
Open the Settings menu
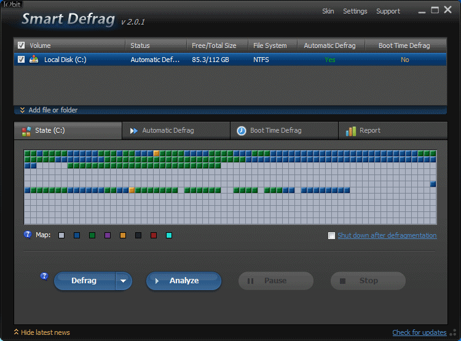[x=355, y=11]
